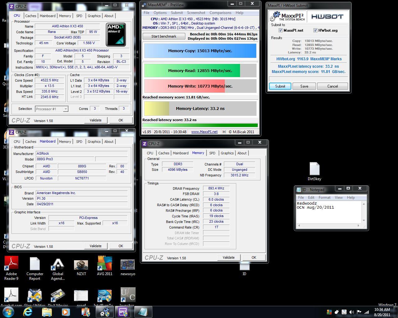
Task: Click OK in the Memory CPU-Z window
Action: 254,257
